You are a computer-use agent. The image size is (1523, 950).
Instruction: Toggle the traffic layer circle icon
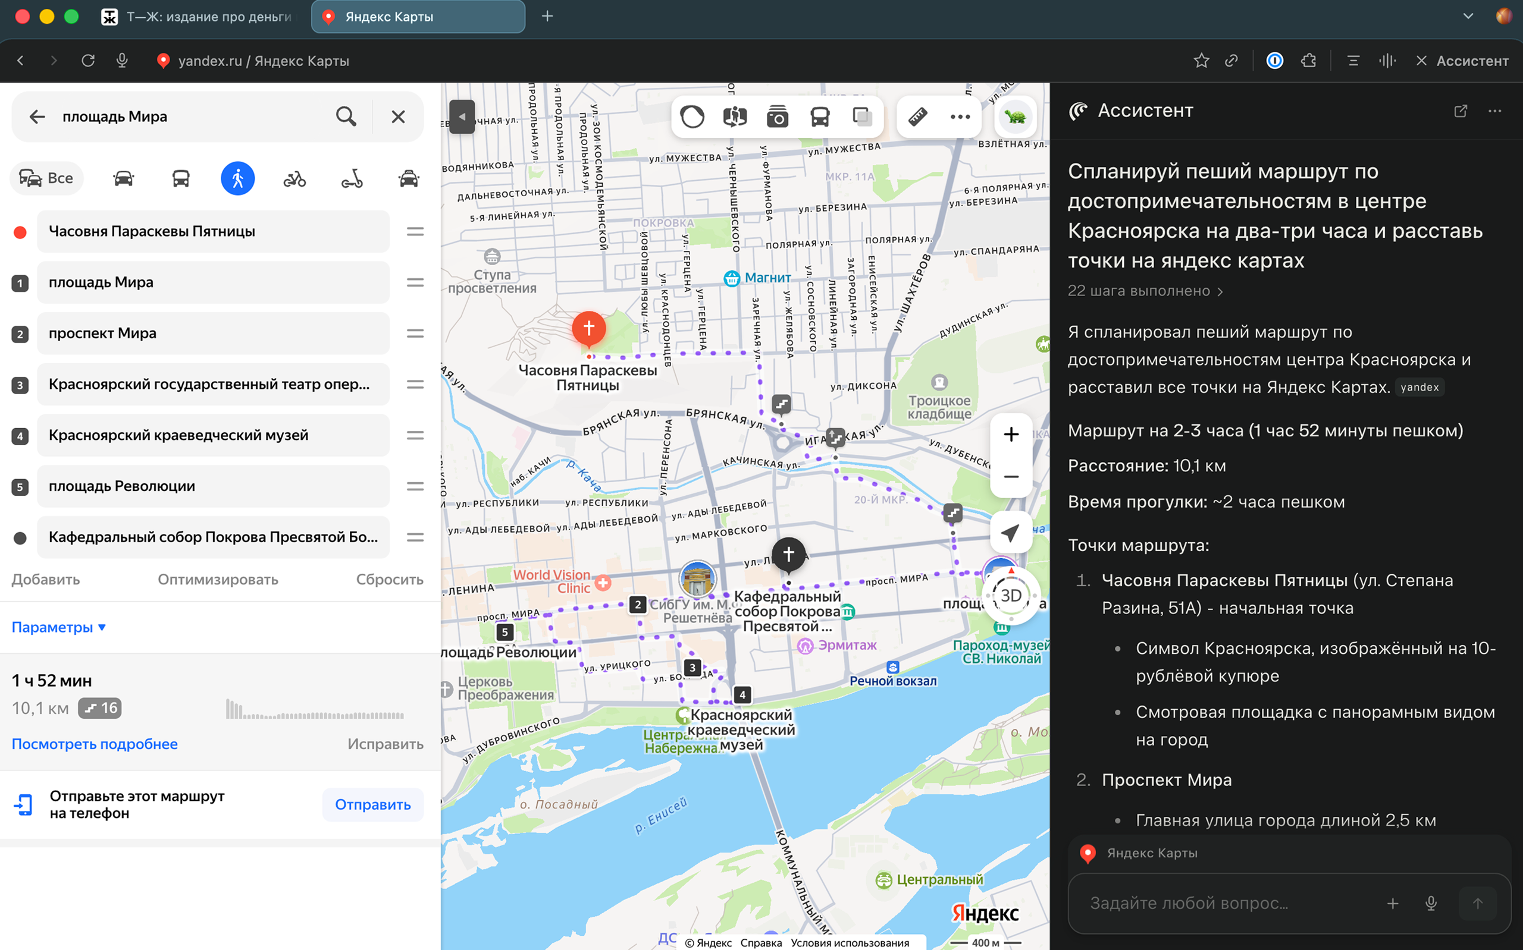click(x=692, y=117)
